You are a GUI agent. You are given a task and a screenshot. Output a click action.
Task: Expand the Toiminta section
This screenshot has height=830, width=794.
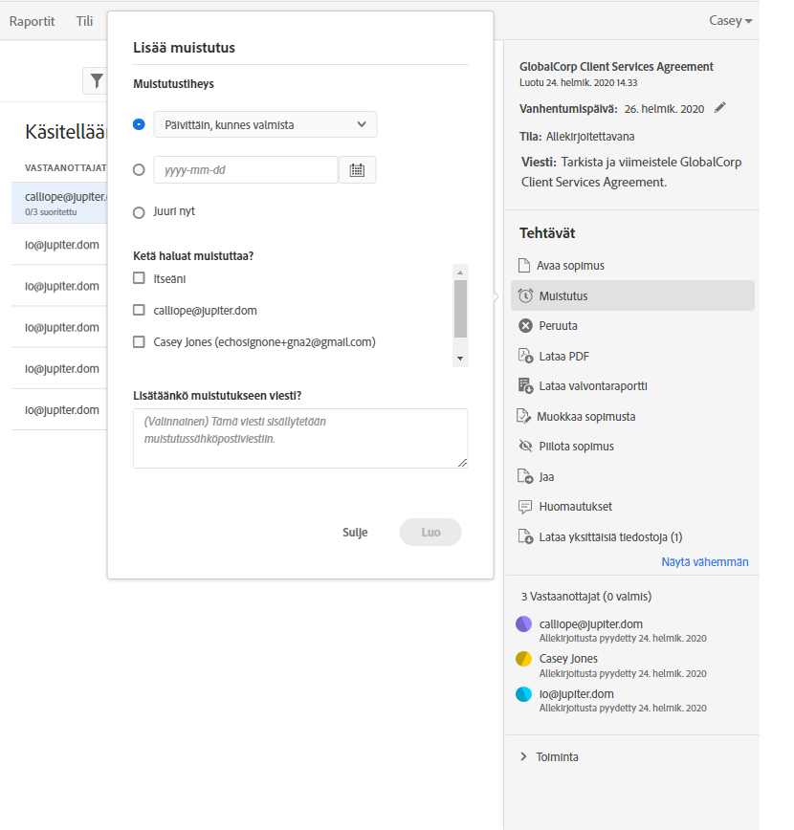(x=523, y=756)
